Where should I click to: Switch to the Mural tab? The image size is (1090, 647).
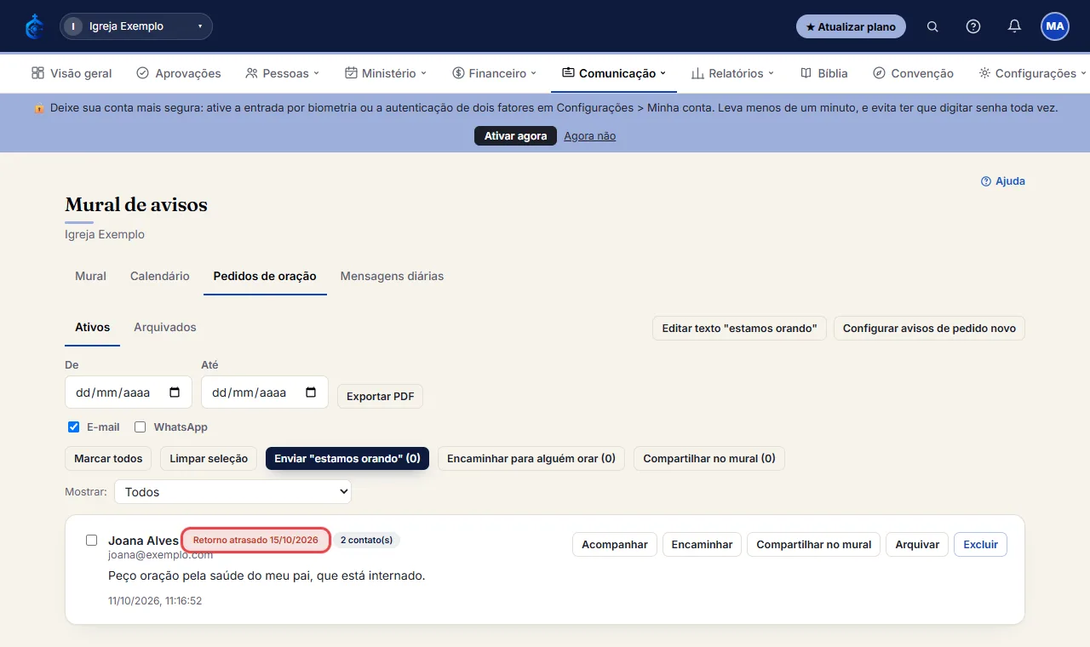(x=91, y=277)
